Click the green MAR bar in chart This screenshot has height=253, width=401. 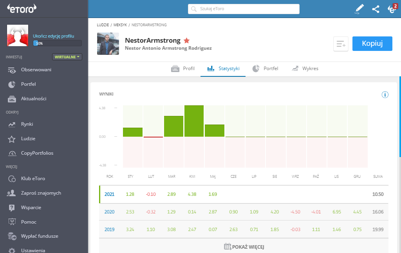[x=173, y=127]
